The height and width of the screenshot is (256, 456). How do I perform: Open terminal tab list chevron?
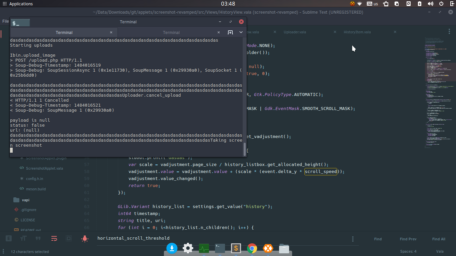[x=241, y=32]
